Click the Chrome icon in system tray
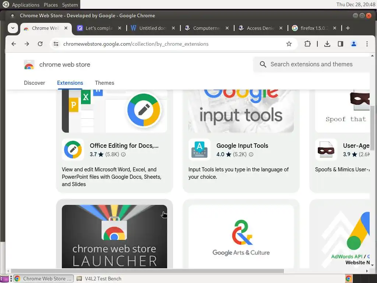 (349, 279)
